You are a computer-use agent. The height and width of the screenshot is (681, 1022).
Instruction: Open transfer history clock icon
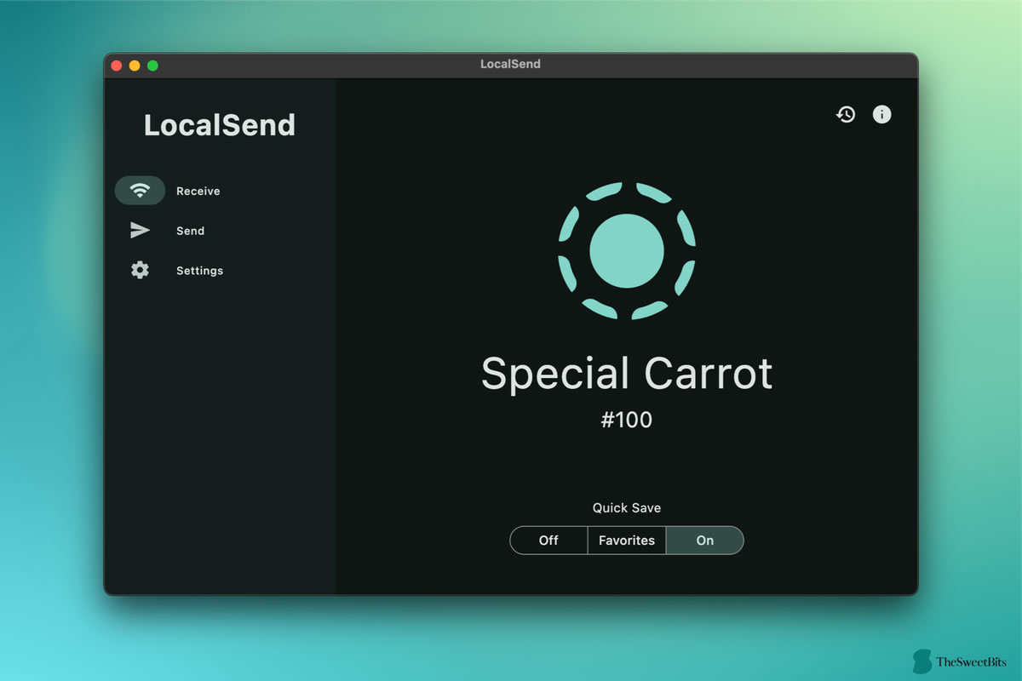[845, 114]
